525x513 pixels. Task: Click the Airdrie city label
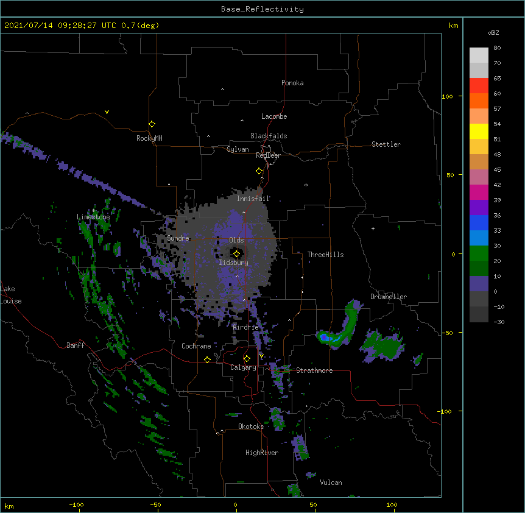click(246, 327)
